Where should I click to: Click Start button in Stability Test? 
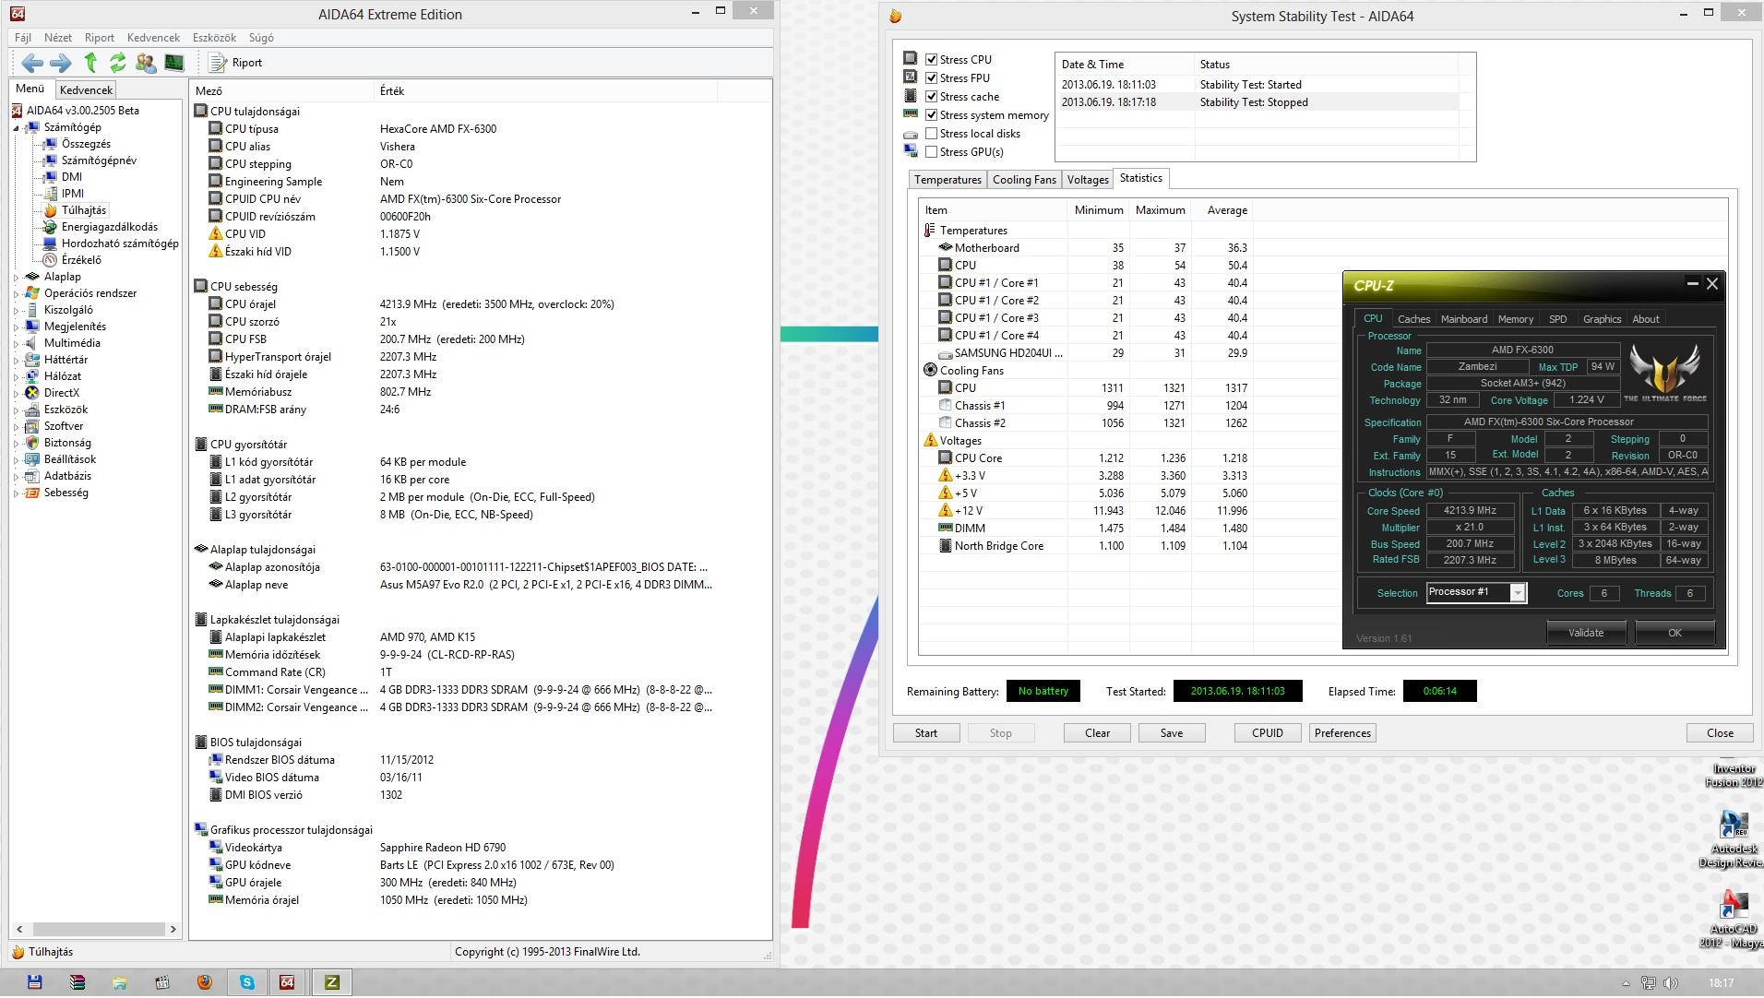pyautogui.click(x=925, y=733)
